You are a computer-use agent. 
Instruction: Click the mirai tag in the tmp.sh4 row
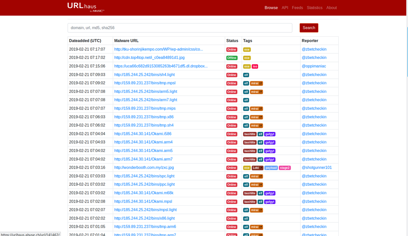point(256,126)
